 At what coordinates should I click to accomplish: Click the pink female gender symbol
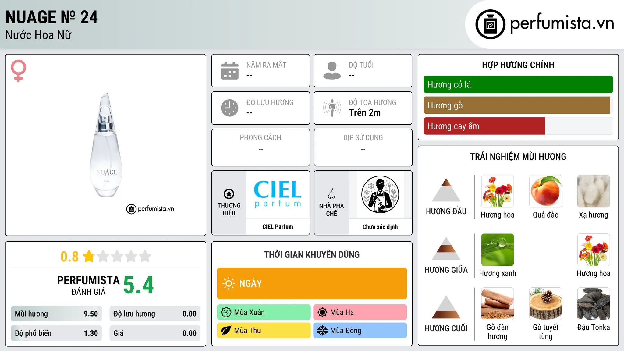click(x=19, y=71)
